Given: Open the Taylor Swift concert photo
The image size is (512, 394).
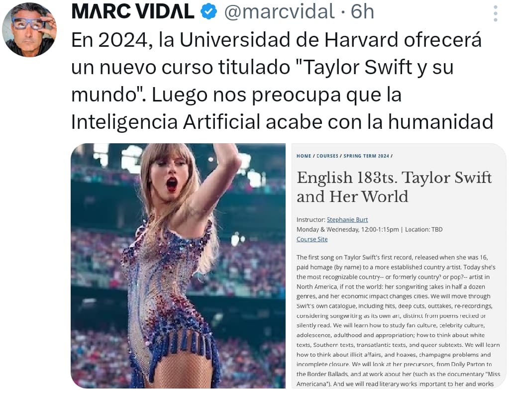Looking at the screenshot, I should [178, 266].
